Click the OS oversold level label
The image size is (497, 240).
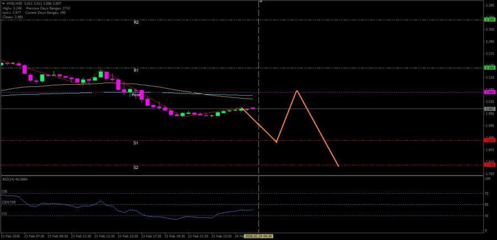(x=4, y=214)
